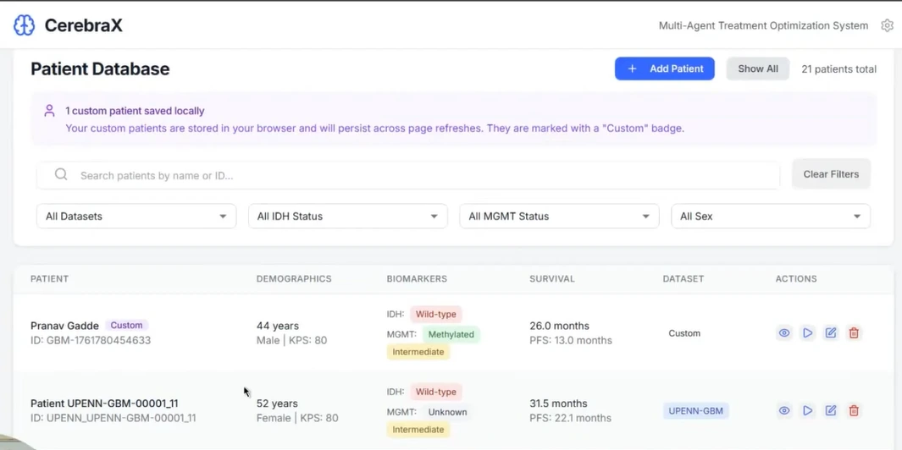
Task: Click Intermediate badge in Pranav Gadde row
Action: (418, 352)
